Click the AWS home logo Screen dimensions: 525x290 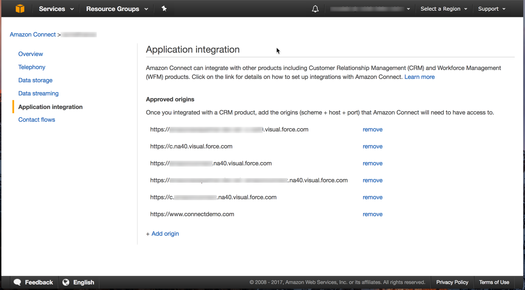(x=20, y=8)
